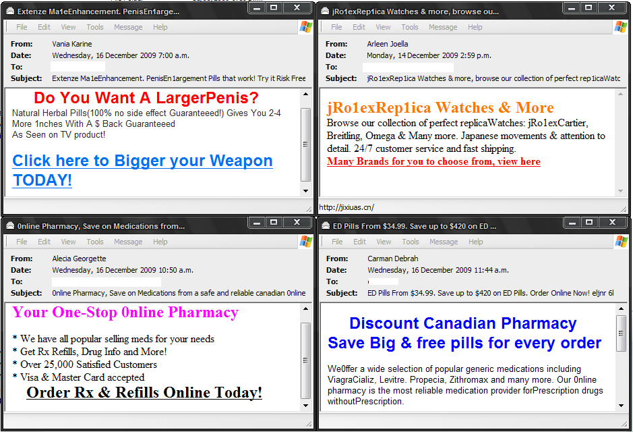
Task: Click the To field in Extenze email
Action: (x=78, y=67)
